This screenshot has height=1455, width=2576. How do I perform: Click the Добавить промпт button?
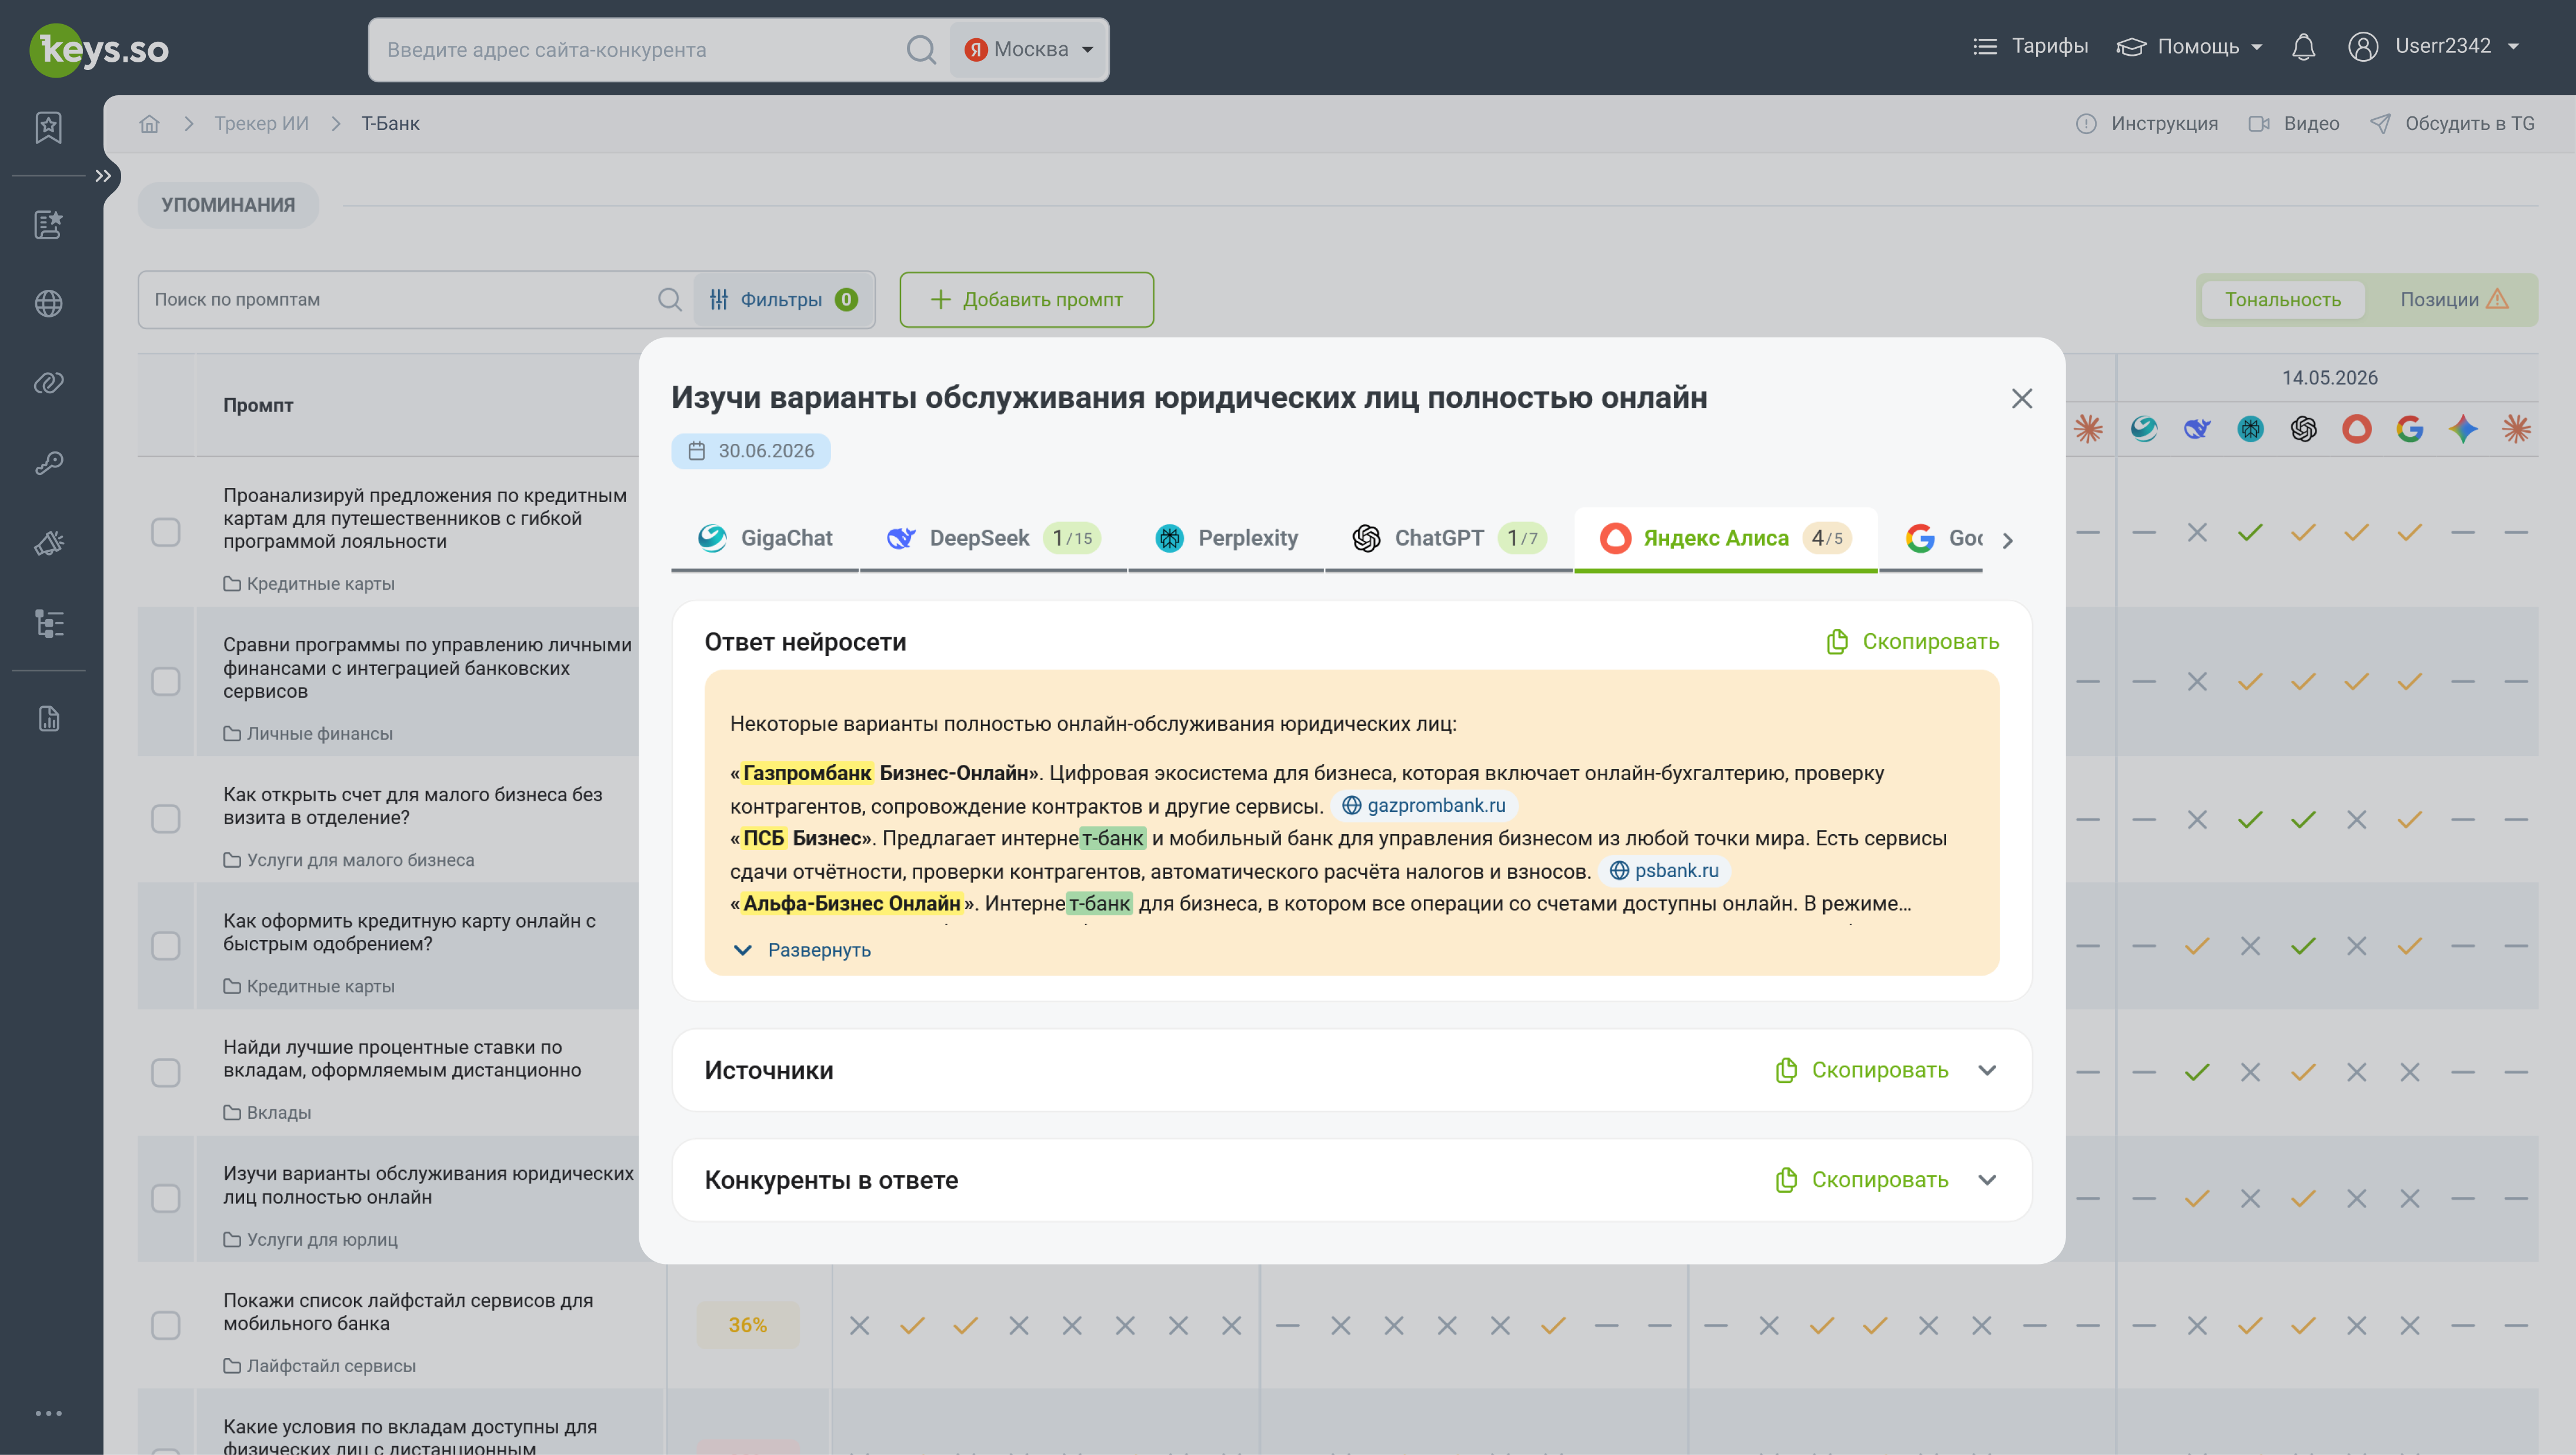(1026, 300)
